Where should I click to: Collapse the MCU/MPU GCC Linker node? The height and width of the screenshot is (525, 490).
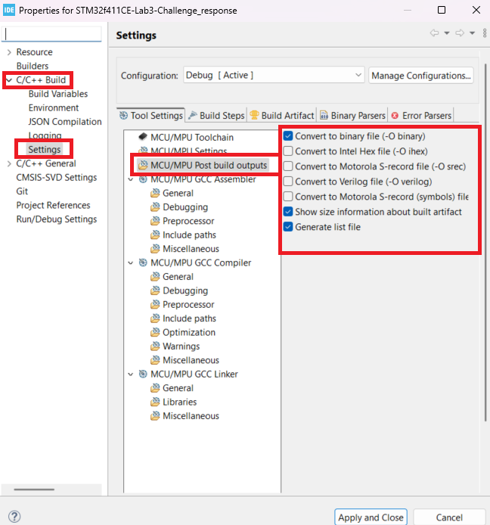[x=132, y=374]
